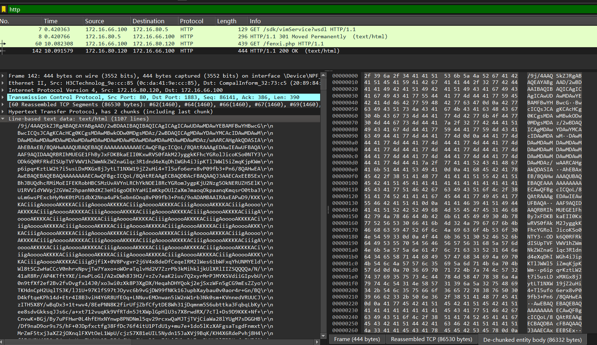597x345 pixels.
Task: Click the details pane scrollbar up arrow
Action: click(x=323, y=75)
